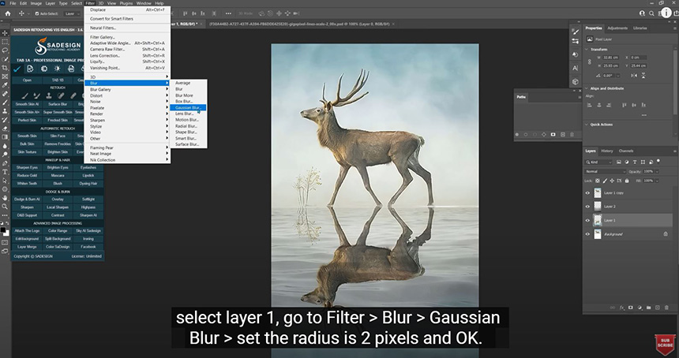Add a layer mask from Layers panel

point(631,307)
